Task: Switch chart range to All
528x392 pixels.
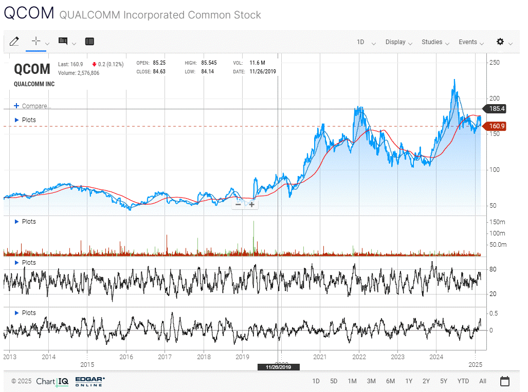Action: click(x=483, y=381)
